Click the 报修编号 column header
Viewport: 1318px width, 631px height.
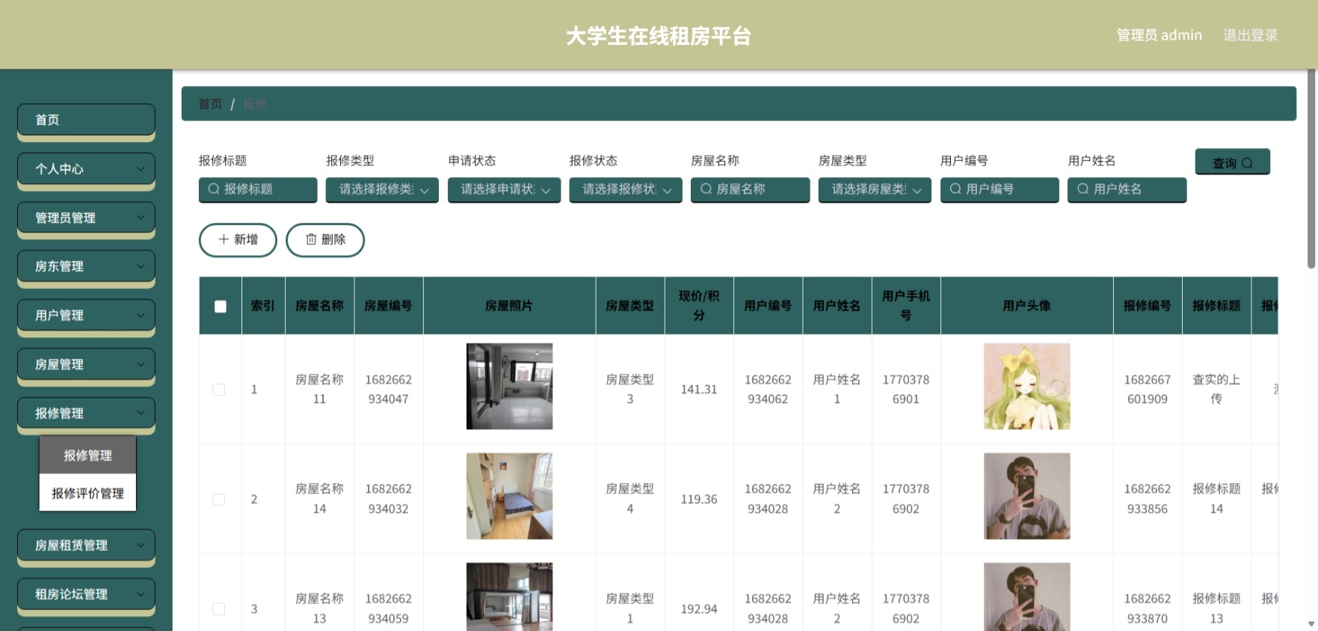[x=1148, y=306]
